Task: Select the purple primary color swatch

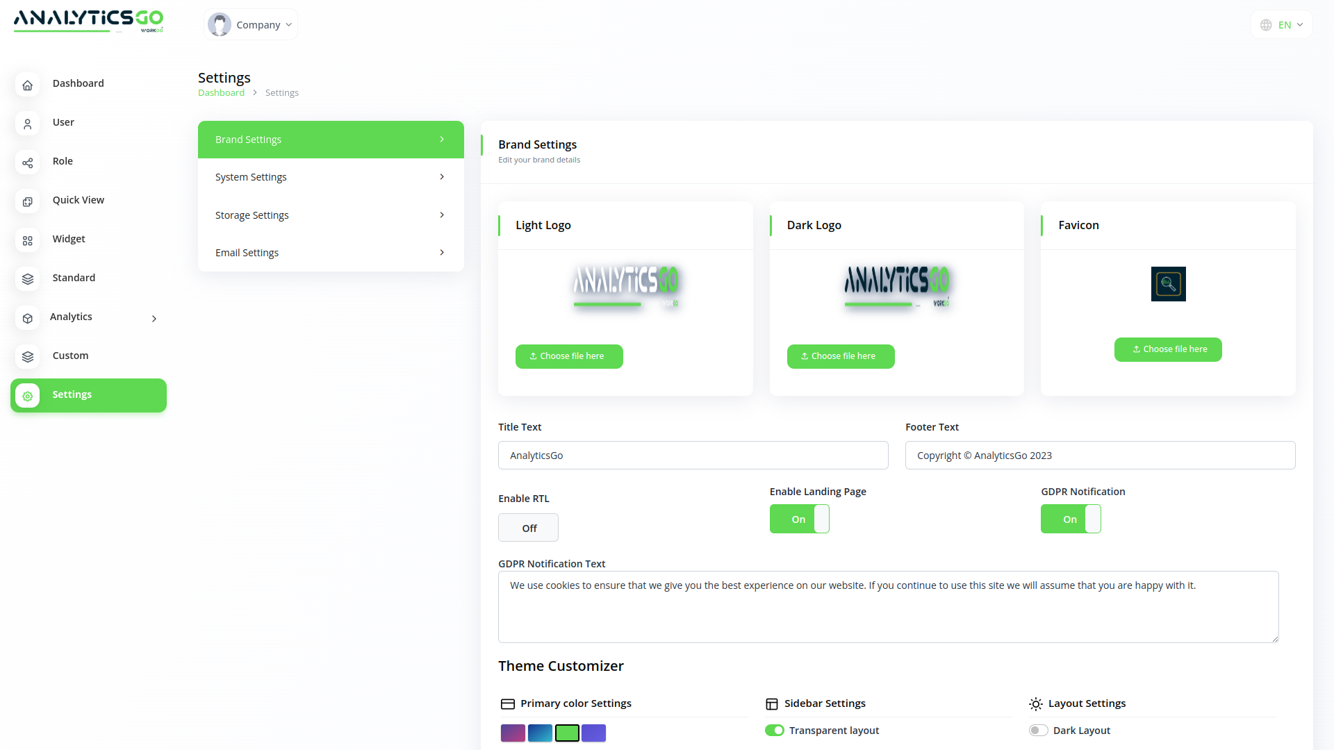Action: pos(513,733)
